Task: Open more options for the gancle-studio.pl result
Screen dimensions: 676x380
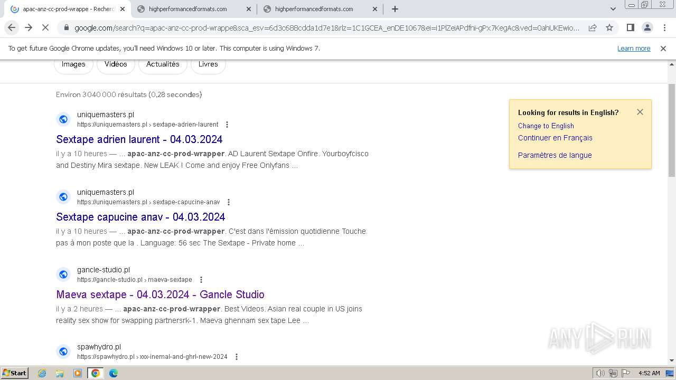Action: point(201,280)
